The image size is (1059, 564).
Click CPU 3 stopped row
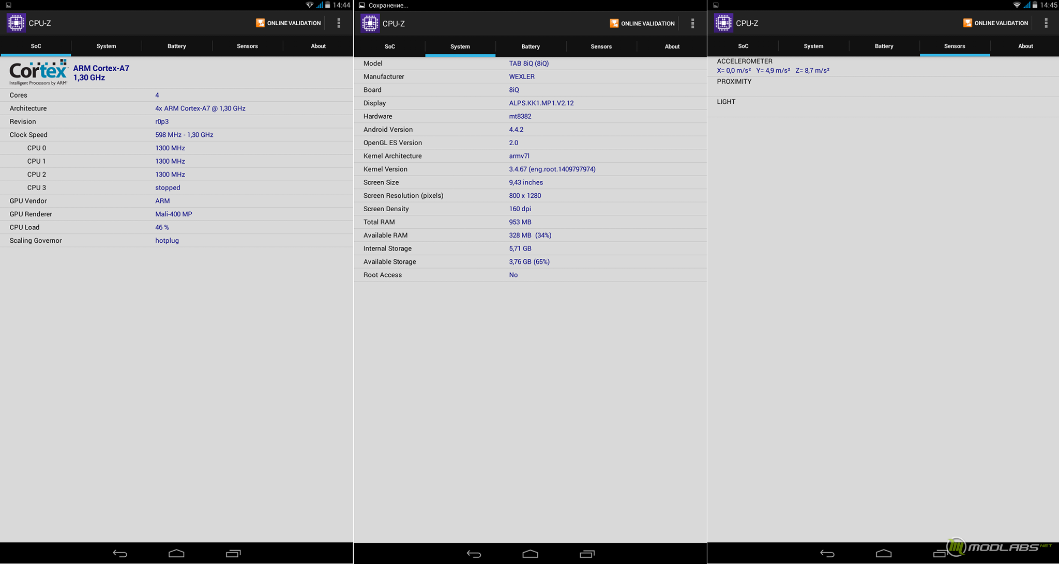[176, 187]
